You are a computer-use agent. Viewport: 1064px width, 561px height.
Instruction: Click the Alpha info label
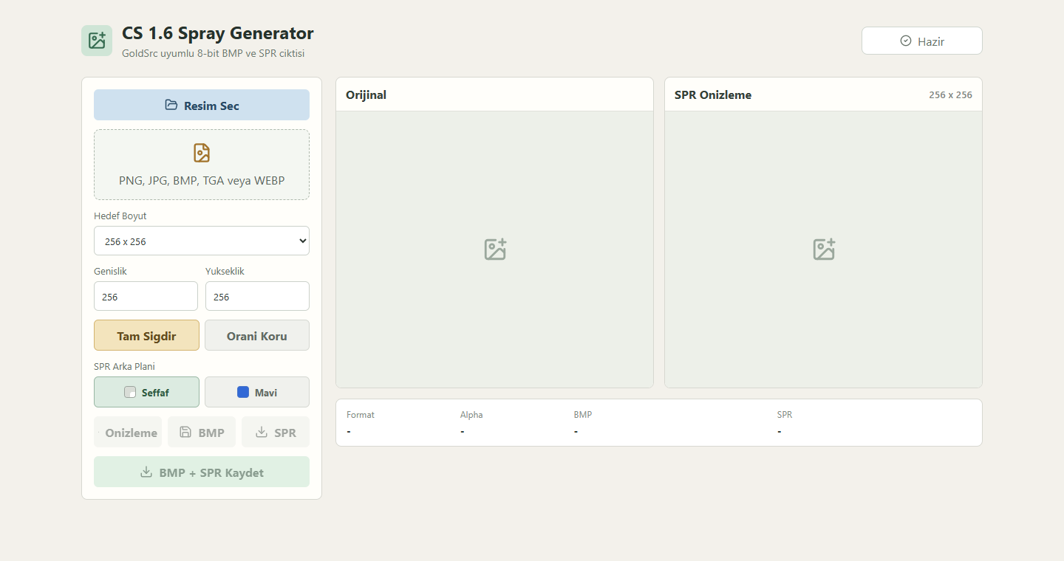pos(471,415)
